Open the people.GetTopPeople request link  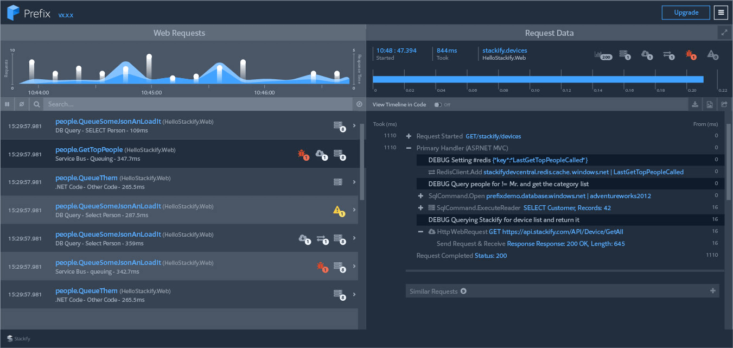point(88,150)
